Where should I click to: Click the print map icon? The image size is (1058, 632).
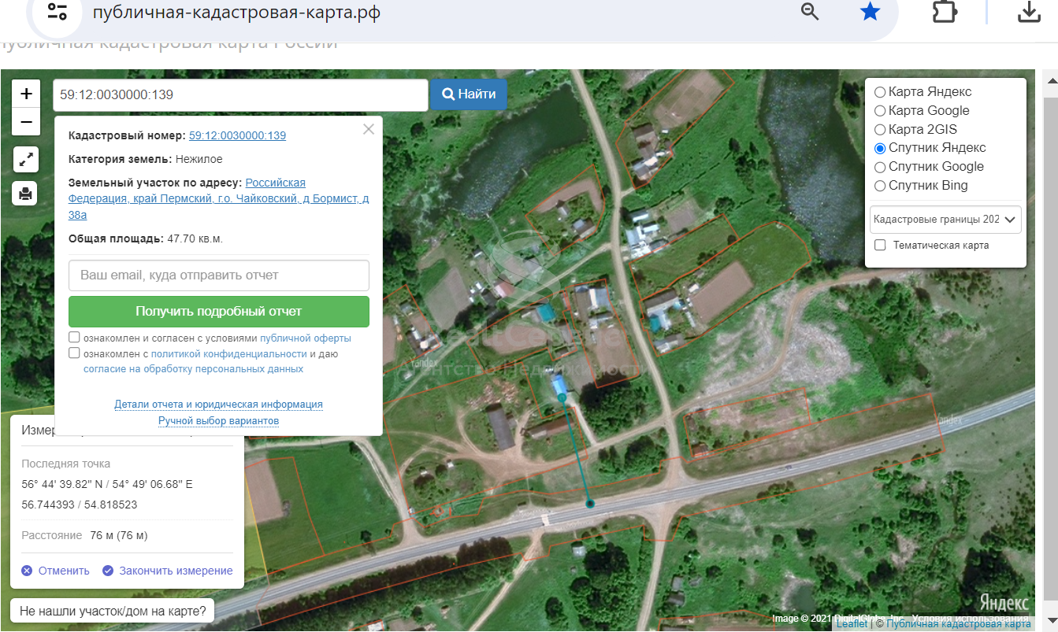point(26,193)
